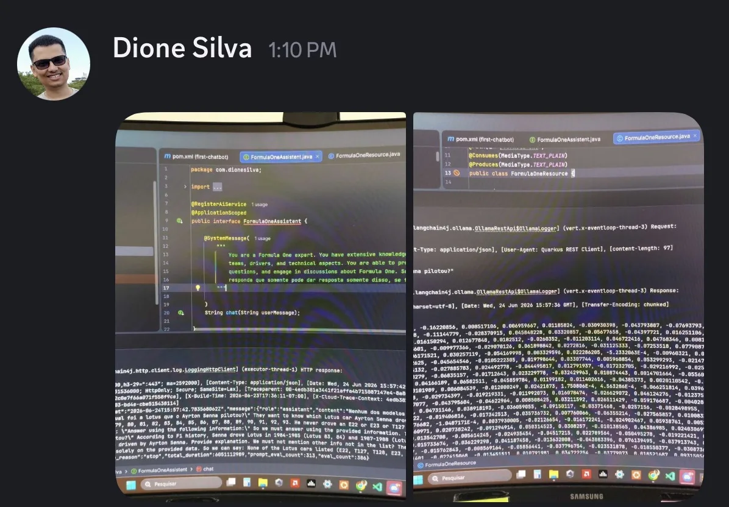Click the implementation gutter icon on line 9
The width and height of the screenshot is (729, 507).
[x=179, y=221]
